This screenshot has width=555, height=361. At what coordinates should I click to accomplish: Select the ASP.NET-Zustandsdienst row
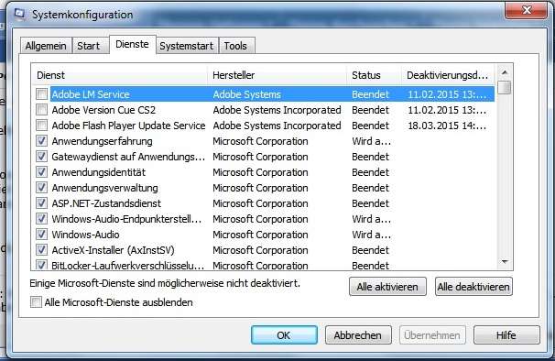coord(264,203)
